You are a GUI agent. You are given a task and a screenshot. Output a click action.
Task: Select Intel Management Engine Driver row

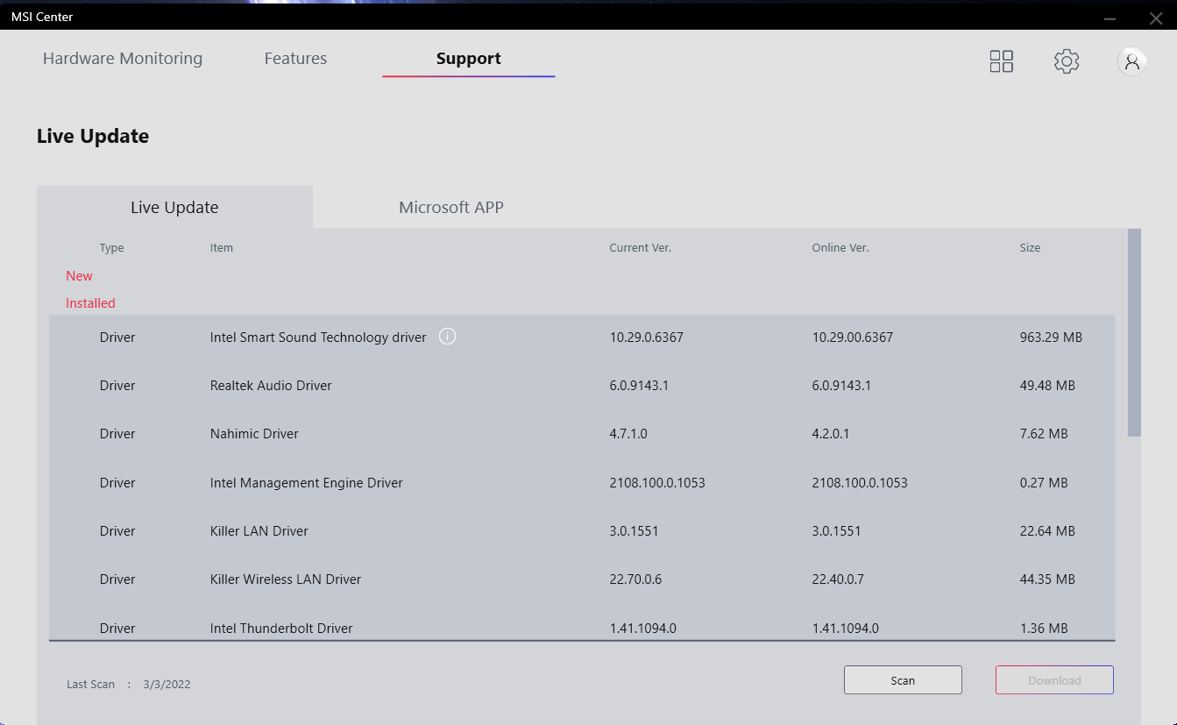click(x=582, y=482)
